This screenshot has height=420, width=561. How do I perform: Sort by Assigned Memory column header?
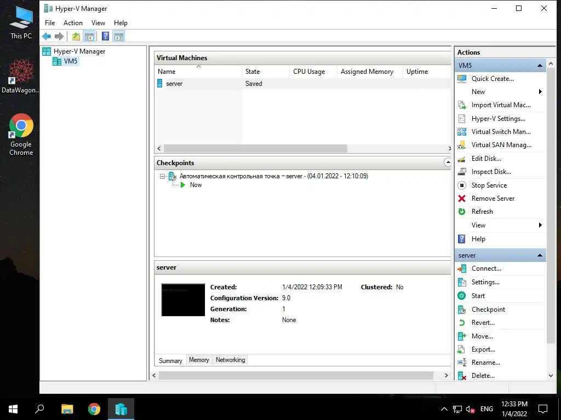point(370,72)
